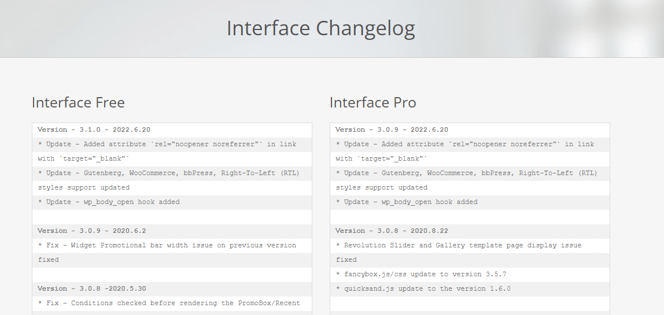664x315 pixels.
Task: Click the quicksand.js update line
Action: click(x=423, y=288)
